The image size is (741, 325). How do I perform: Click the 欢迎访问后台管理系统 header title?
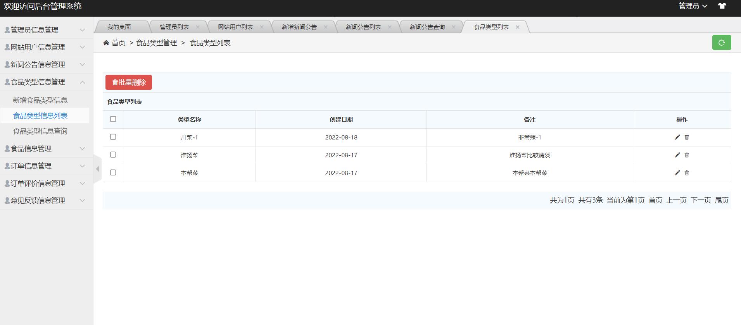tap(43, 6)
